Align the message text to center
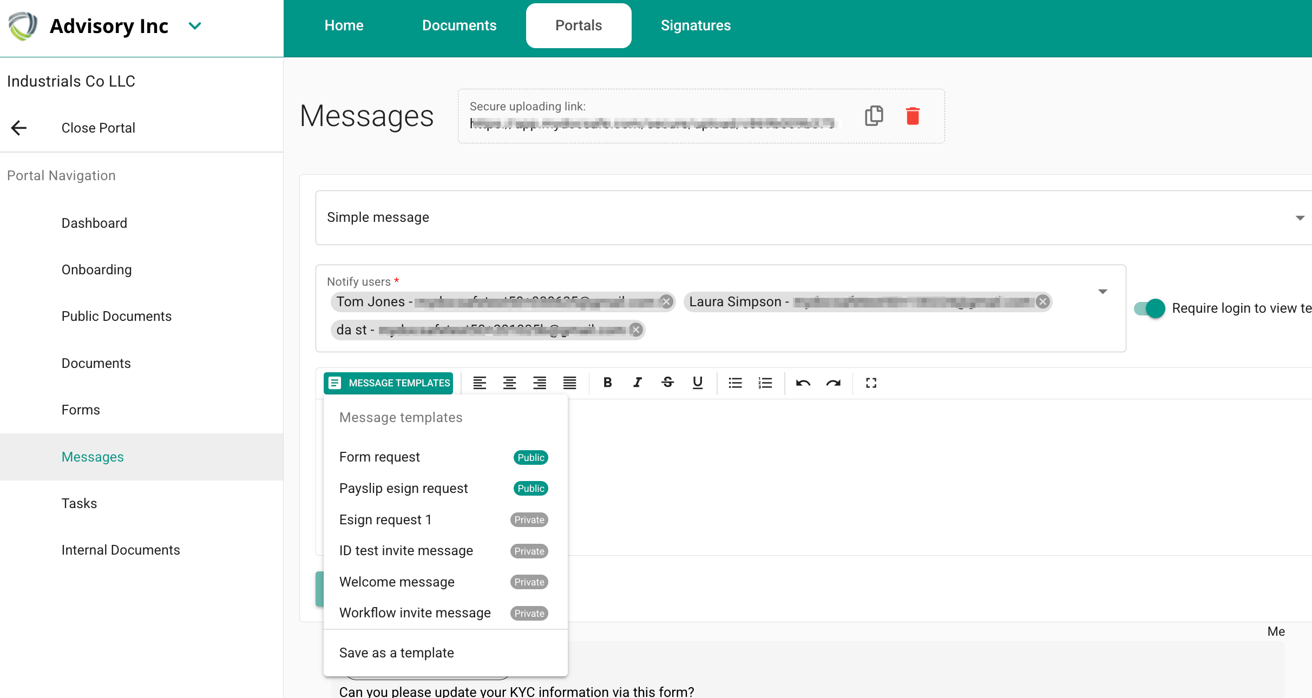 point(509,383)
